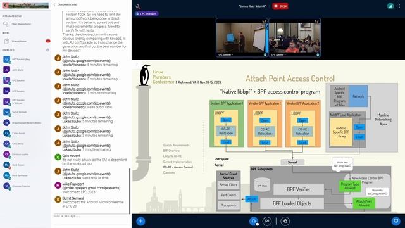Viewport: 405px width, 228px height.
Task: Click the LPC Speaker 'in Webcam' user avatar
Action: pos(7,101)
